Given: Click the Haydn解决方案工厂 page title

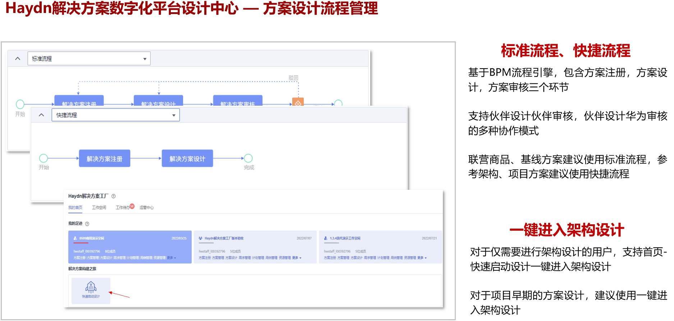Looking at the screenshot, I should tap(88, 196).
